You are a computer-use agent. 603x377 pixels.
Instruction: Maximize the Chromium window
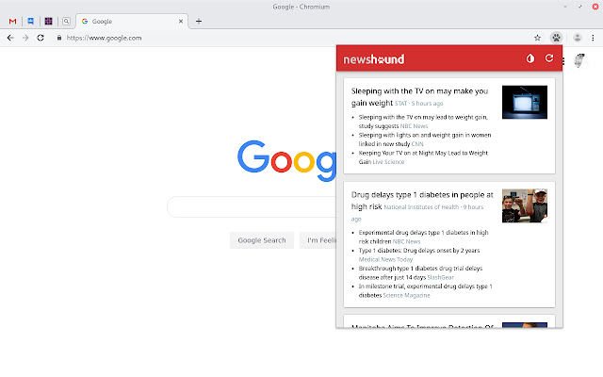[x=580, y=7]
